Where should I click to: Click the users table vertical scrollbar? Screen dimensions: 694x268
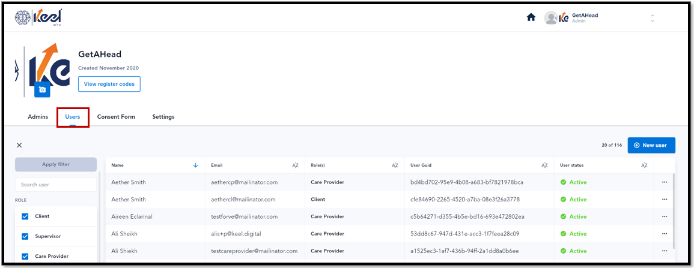tap(674, 210)
